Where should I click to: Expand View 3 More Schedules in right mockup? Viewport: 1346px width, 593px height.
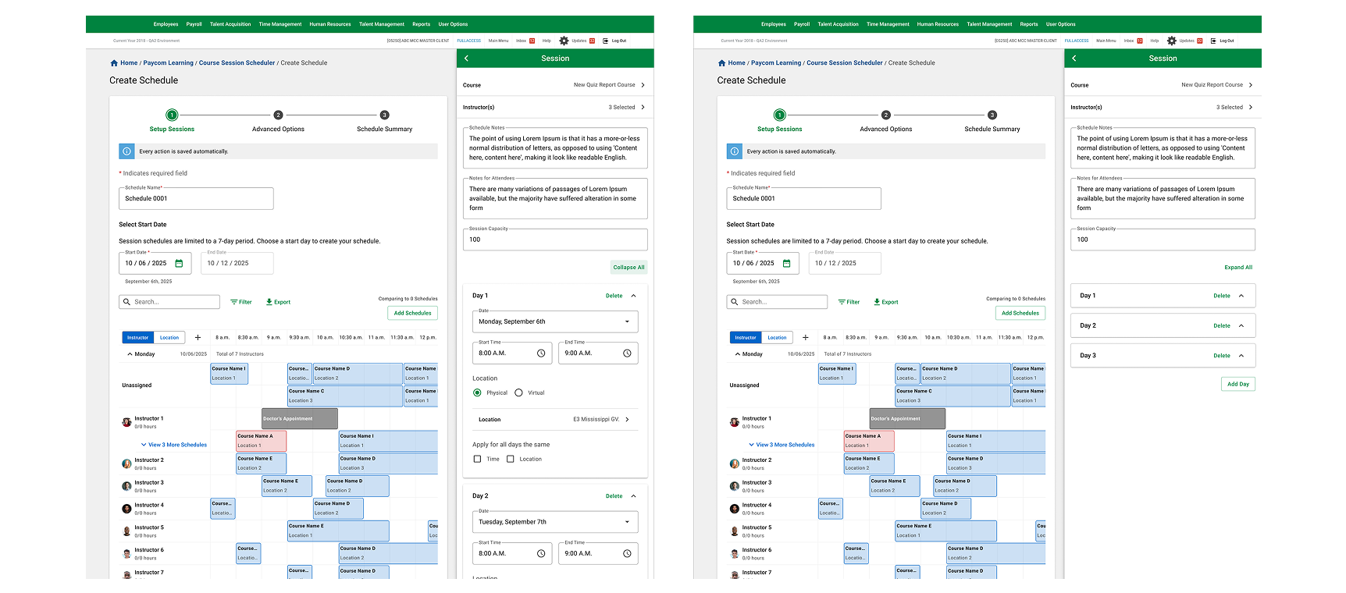(782, 445)
